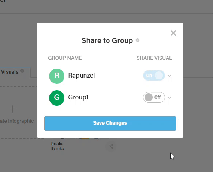
Task: Click the GROUP NAME column header
Action: [65, 58]
